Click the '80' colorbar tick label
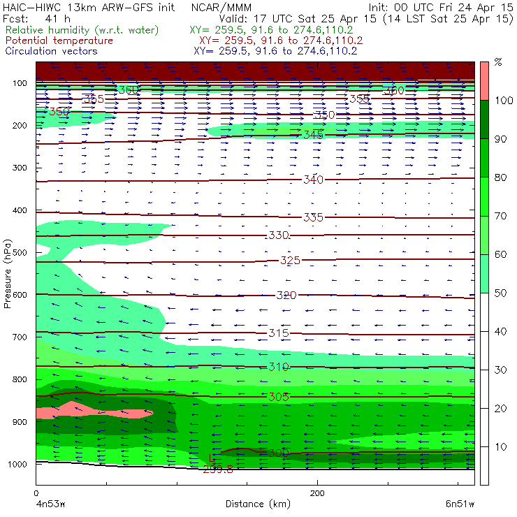The image size is (517, 517). click(500, 177)
